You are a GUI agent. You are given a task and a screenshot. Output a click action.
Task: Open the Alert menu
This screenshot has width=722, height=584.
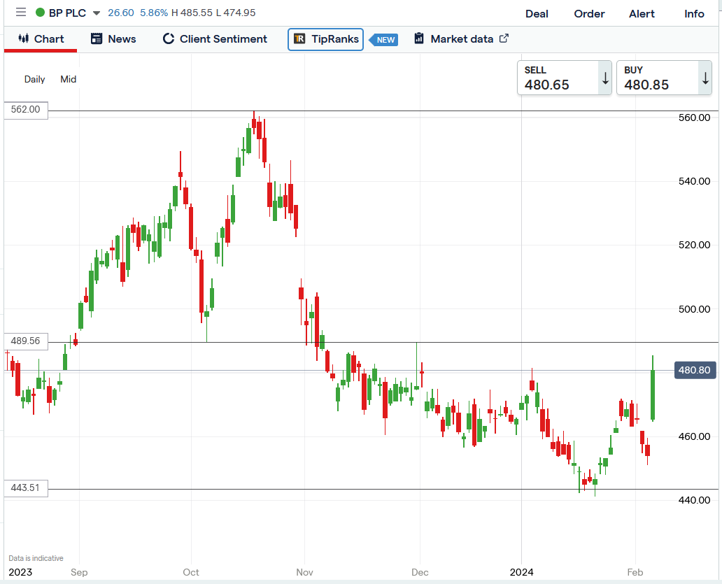pyautogui.click(x=642, y=14)
